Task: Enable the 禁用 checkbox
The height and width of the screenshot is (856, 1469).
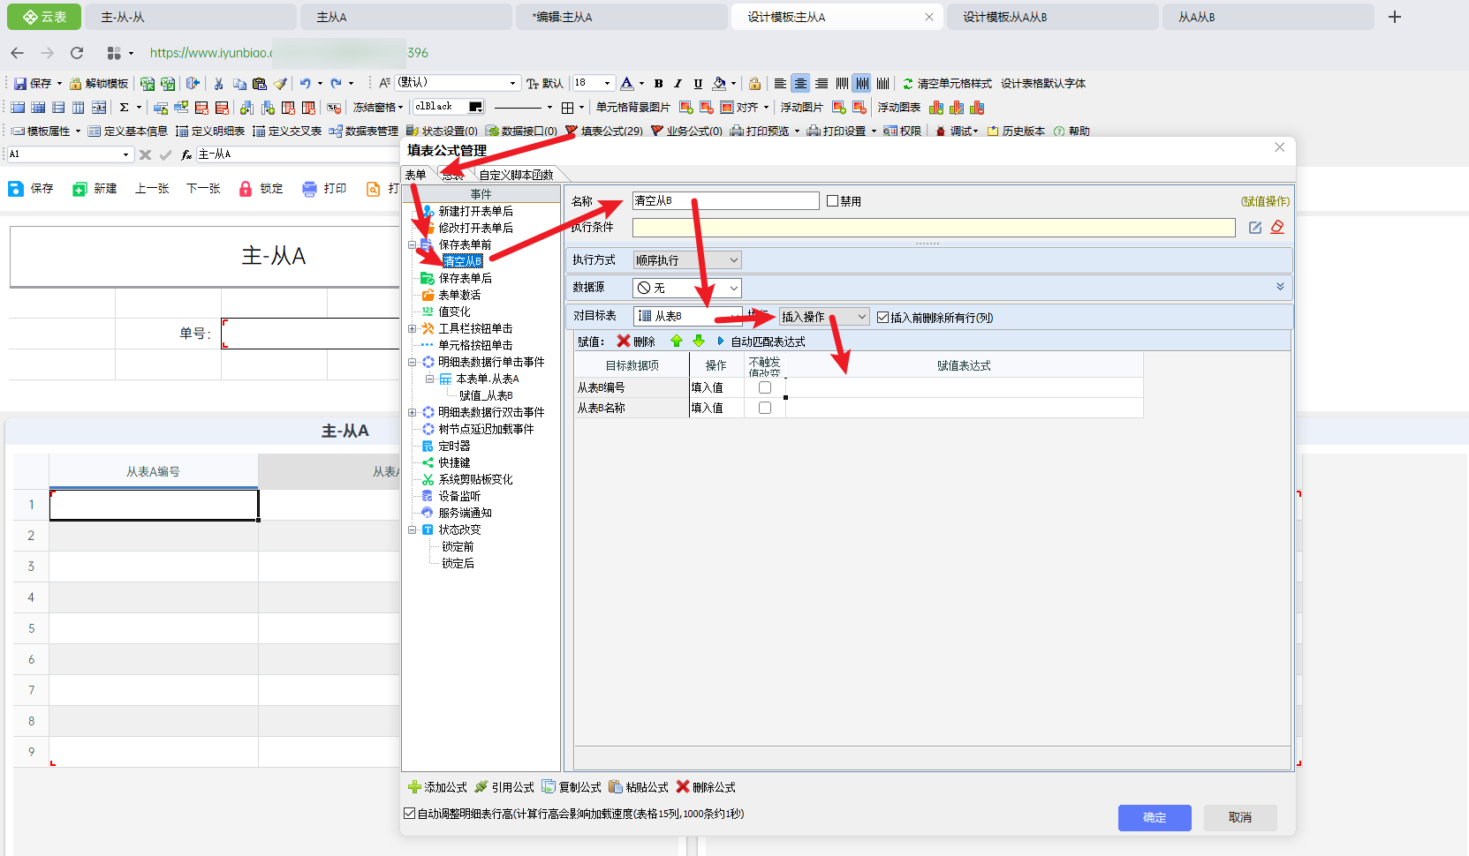Action: tap(832, 201)
